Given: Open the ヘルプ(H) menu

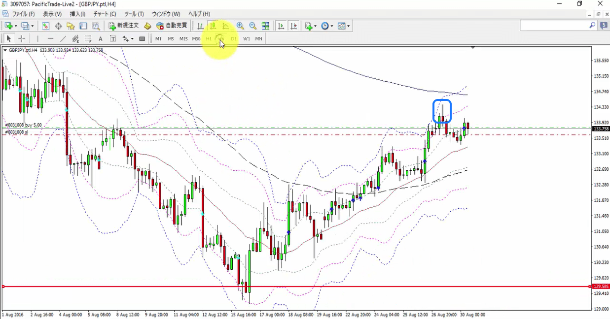Looking at the screenshot, I should click(x=199, y=14).
